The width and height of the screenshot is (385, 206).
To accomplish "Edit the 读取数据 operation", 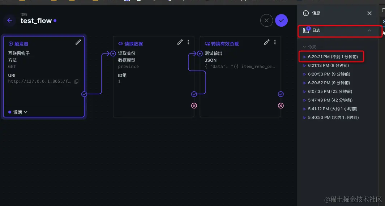I will click(x=180, y=42).
